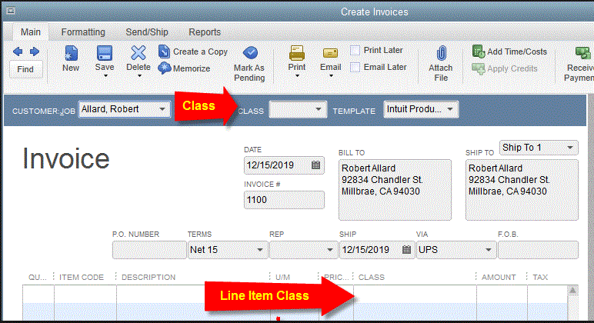Switch to the Formatting tab

click(83, 32)
